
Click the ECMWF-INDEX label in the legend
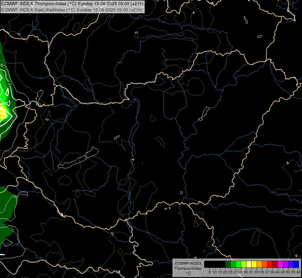tap(188, 263)
